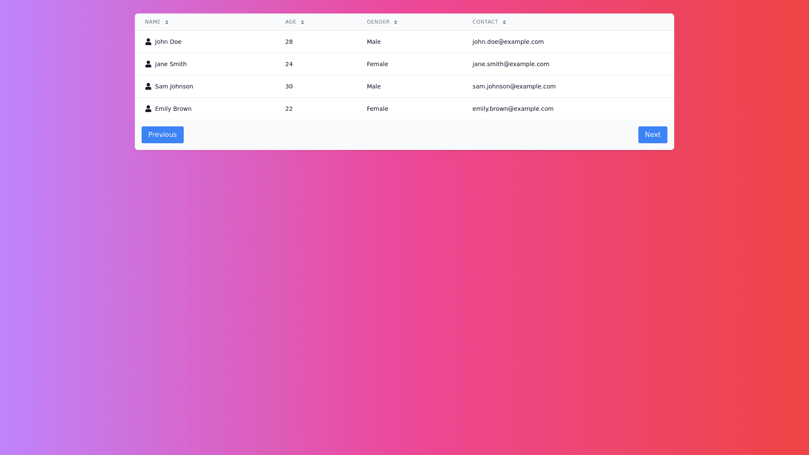Click the user icon beside Jane Smith
Viewport: 809px width, 455px height.
(x=148, y=64)
